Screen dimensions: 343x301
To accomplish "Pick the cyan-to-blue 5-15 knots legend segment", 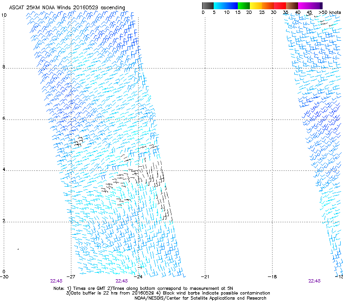I will pos(226,6).
